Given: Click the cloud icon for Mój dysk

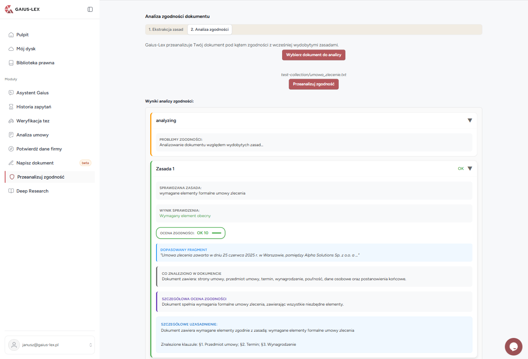Looking at the screenshot, I should [x=11, y=49].
